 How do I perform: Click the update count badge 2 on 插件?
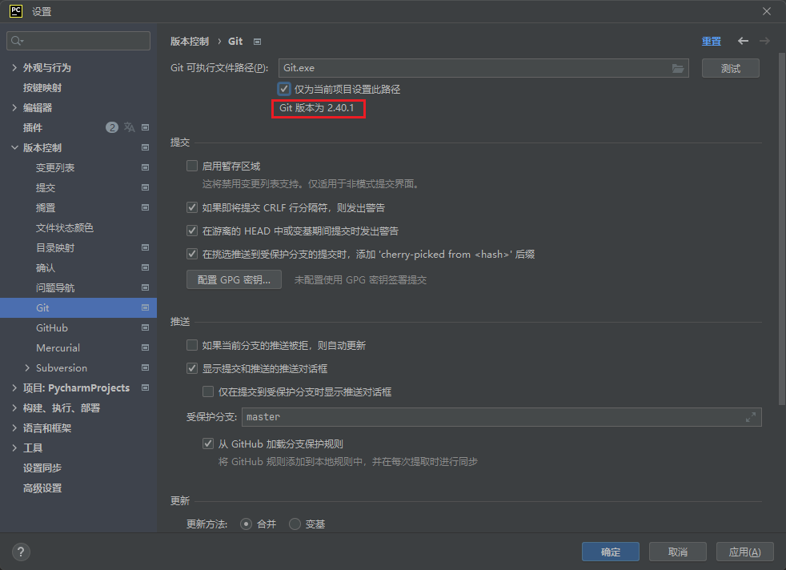pos(112,127)
